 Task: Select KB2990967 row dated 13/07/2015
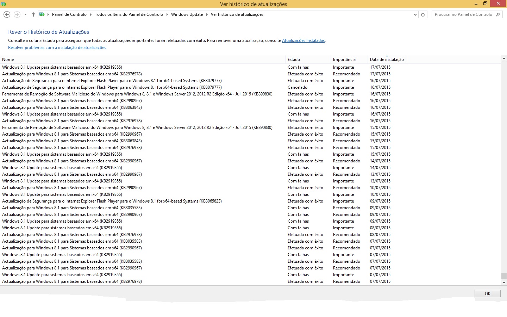pyautogui.click(x=250, y=174)
